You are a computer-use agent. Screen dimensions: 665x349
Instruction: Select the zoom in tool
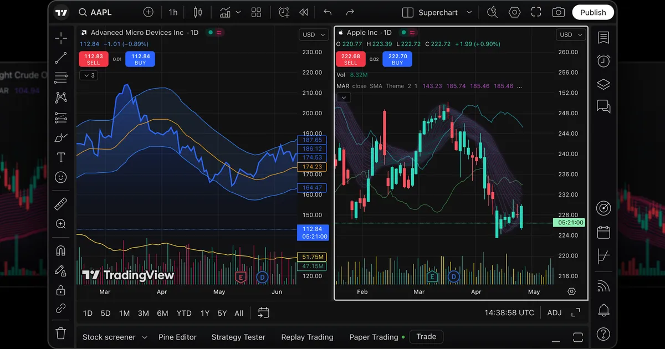[x=61, y=224]
